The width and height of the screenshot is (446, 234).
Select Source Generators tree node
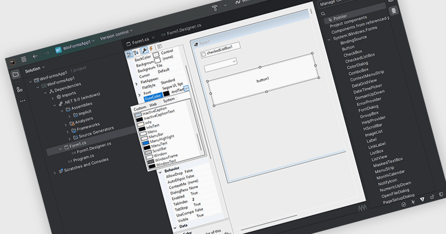point(96,133)
